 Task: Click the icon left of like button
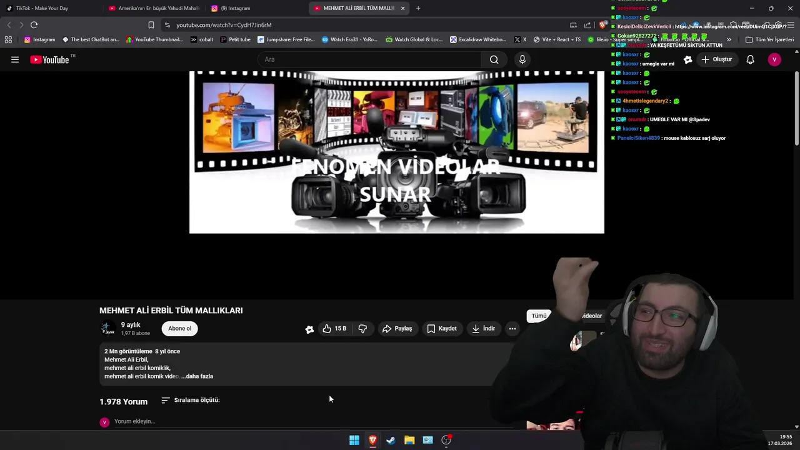point(309,329)
